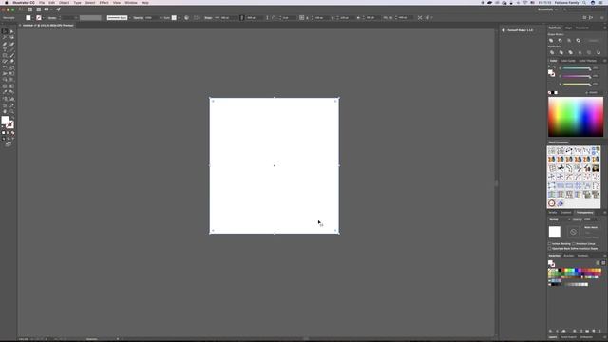Open the blend mode Normal dropdown
Screen dimensions: 608x342
(x=559, y=219)
